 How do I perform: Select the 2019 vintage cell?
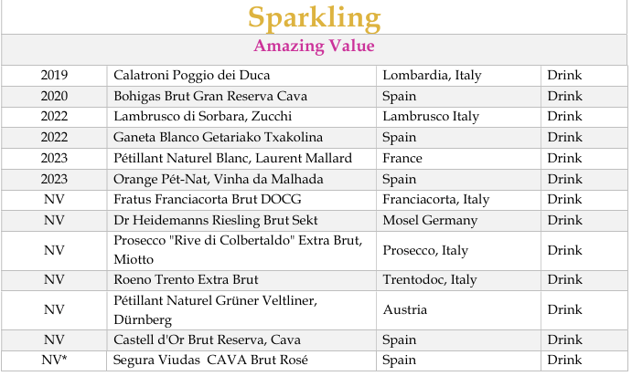coord(55,75)
